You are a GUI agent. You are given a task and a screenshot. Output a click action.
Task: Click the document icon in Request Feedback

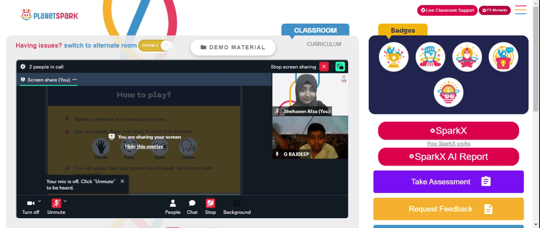tap(488, 209)
